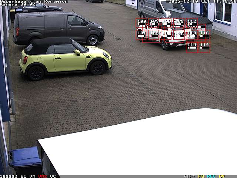The image size is (237, 178).
Task: Select motion detection zone 119
Action: [204, 46]
